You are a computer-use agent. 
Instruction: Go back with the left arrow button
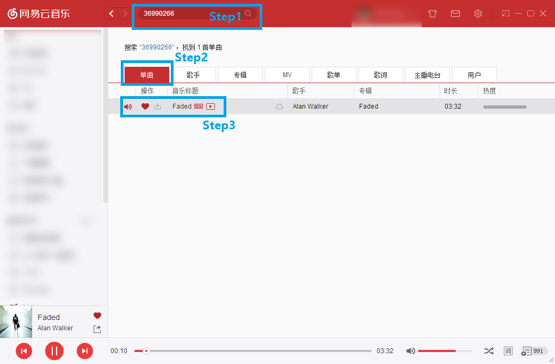111,14
